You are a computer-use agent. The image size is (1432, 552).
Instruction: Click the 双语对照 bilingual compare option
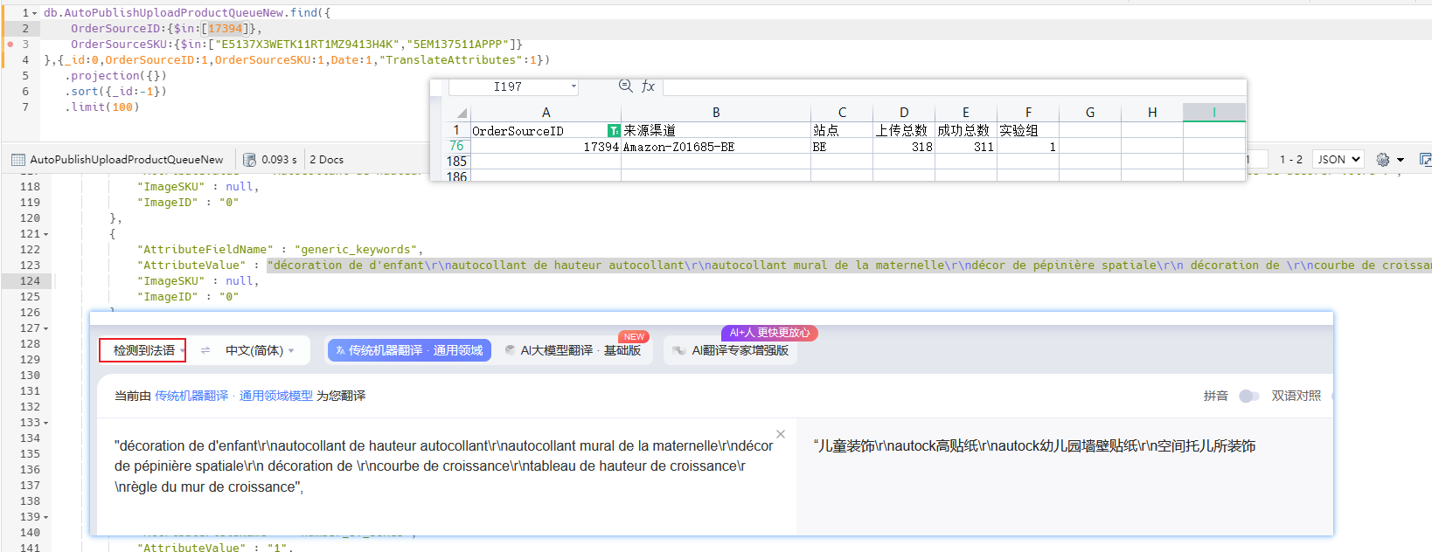[1296, 396]
